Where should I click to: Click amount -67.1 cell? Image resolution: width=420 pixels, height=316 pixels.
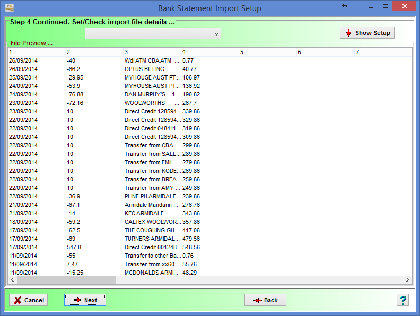(73, 205)
